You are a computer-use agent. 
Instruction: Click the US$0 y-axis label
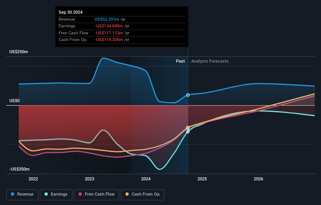point(14,101)
